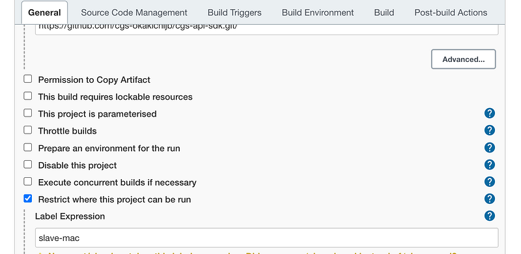Click the Label Expression field containing slave-mac

click(x=267, y=238)
